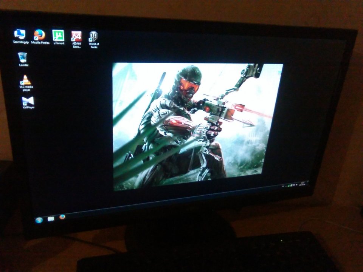Launch Mozilla Firefox from the desktop
Viewport: 363px width, 272px height.
(40, 37)
